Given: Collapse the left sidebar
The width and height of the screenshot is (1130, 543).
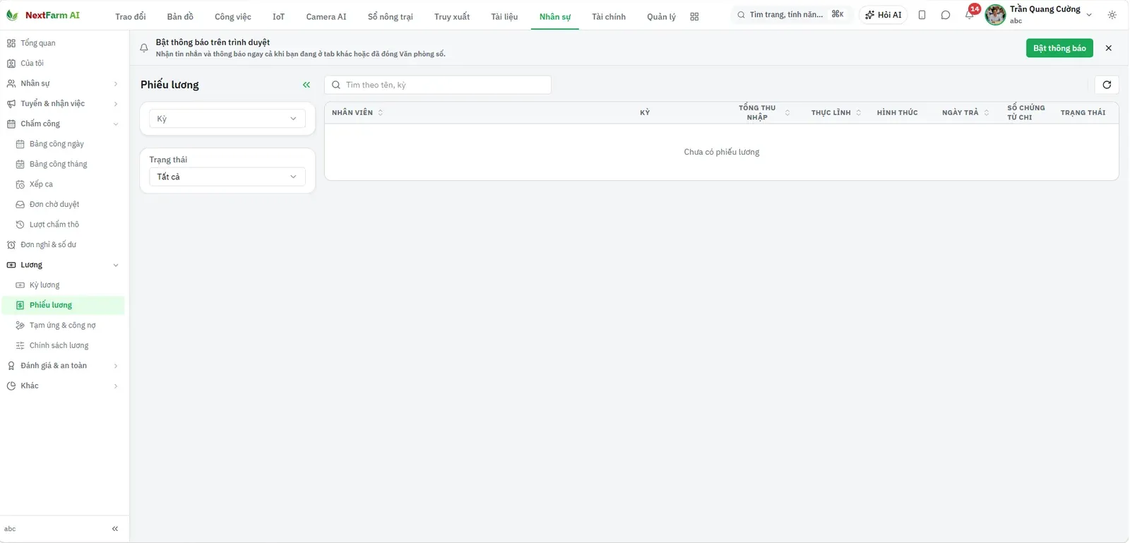Looking at the screenshot, I should coord(115,529).
